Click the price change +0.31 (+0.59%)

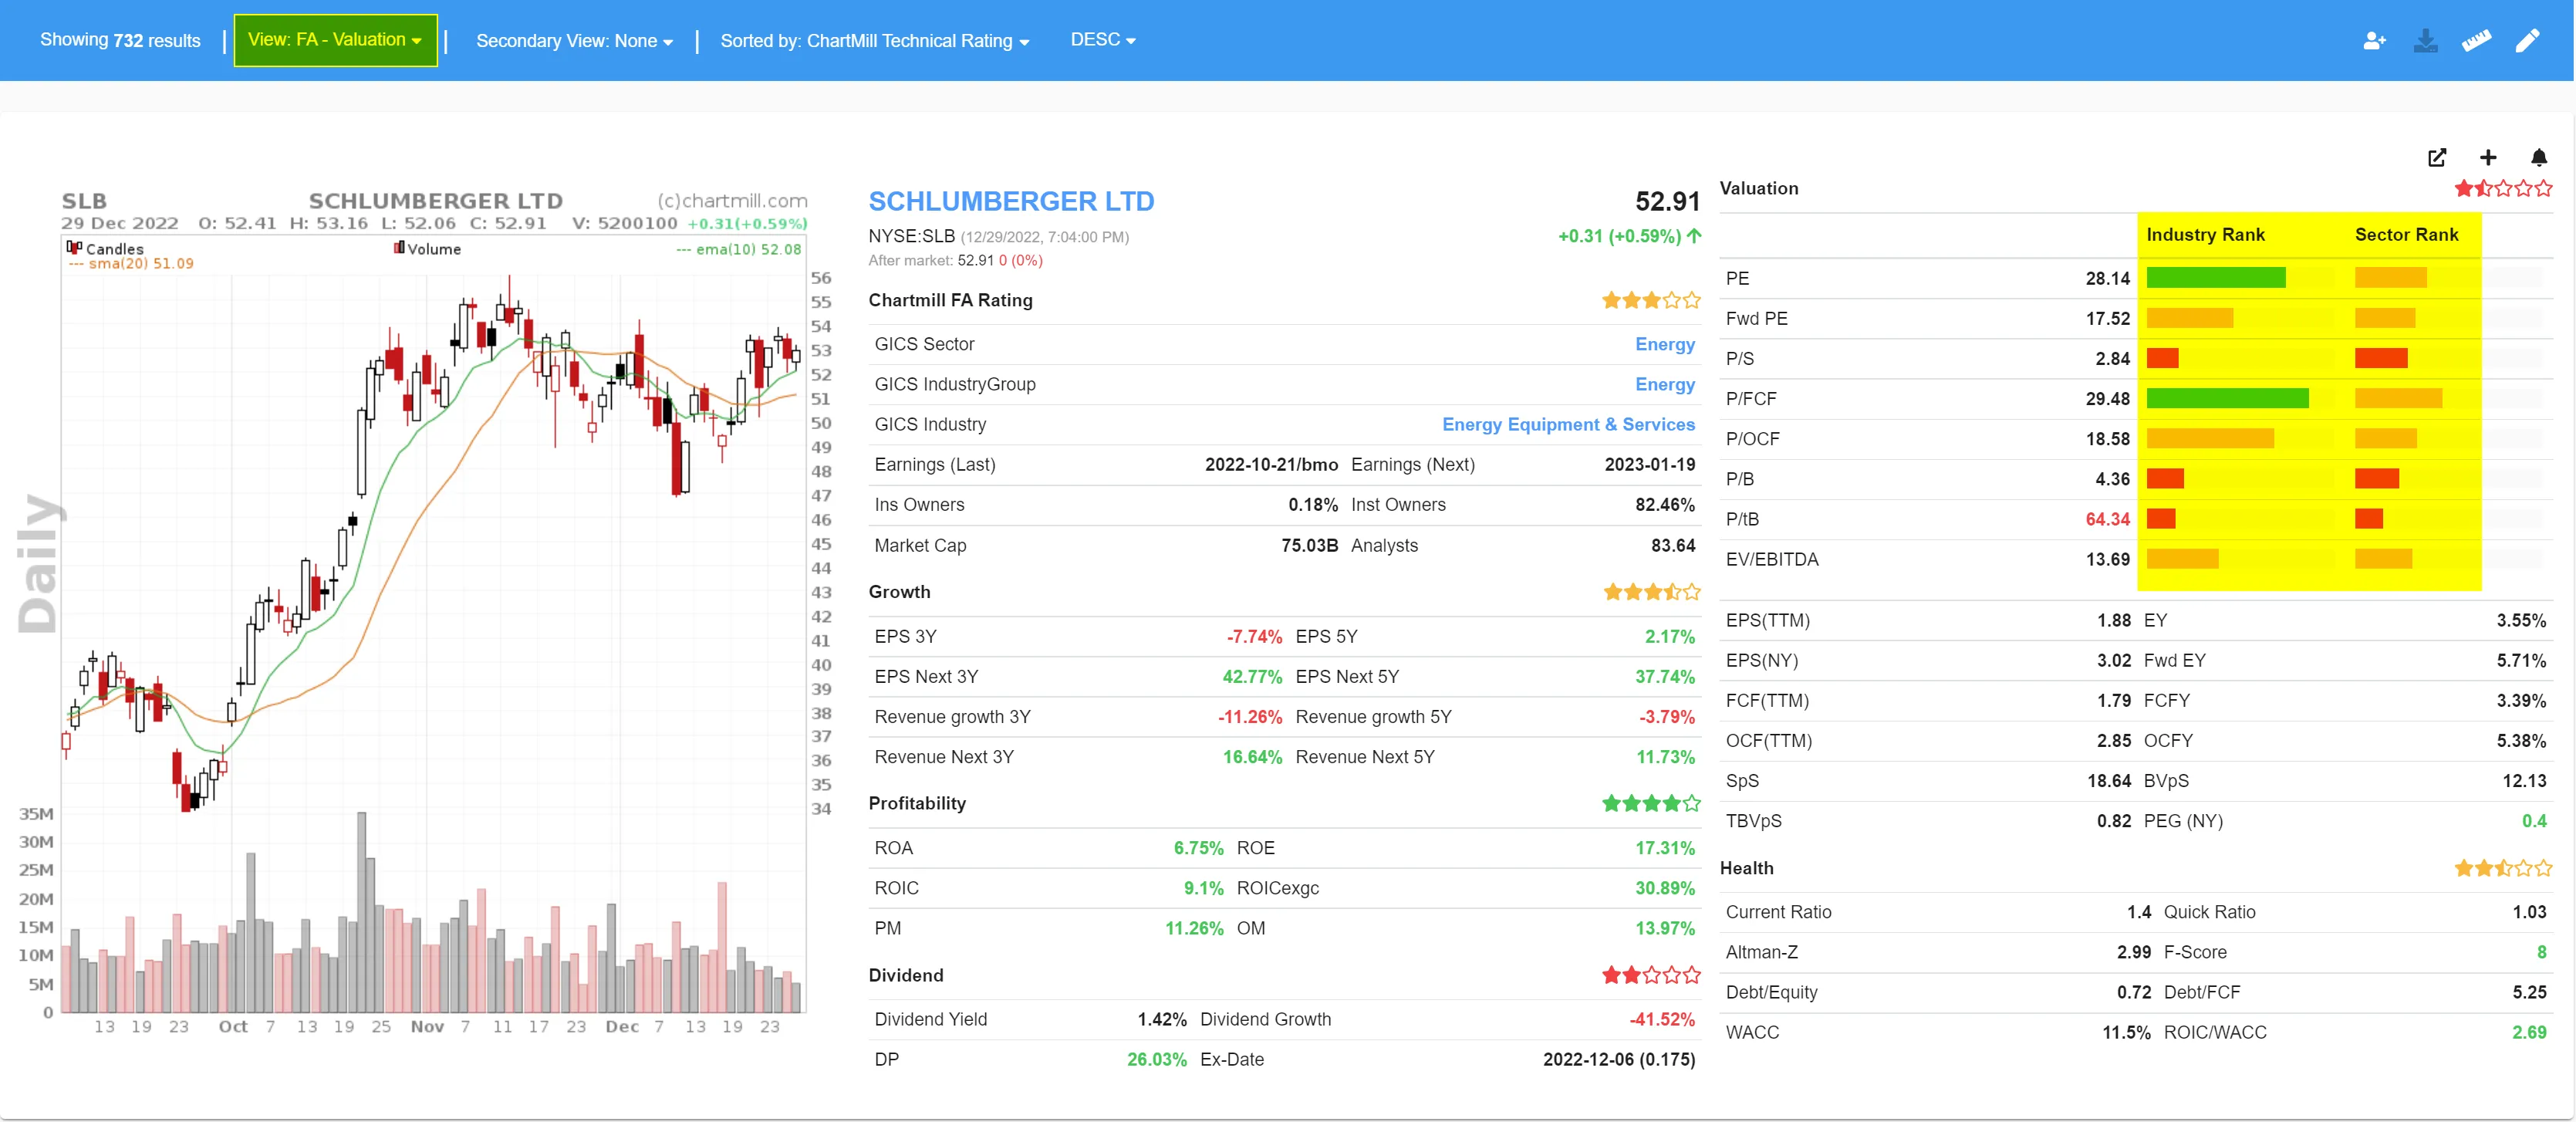1619,236
